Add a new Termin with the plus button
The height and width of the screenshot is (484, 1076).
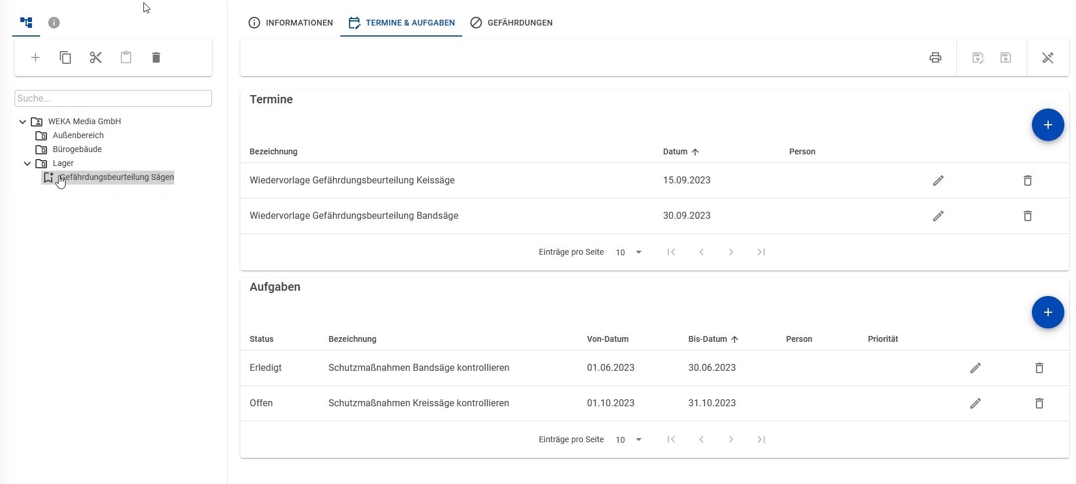click(x=1048, y=125)
